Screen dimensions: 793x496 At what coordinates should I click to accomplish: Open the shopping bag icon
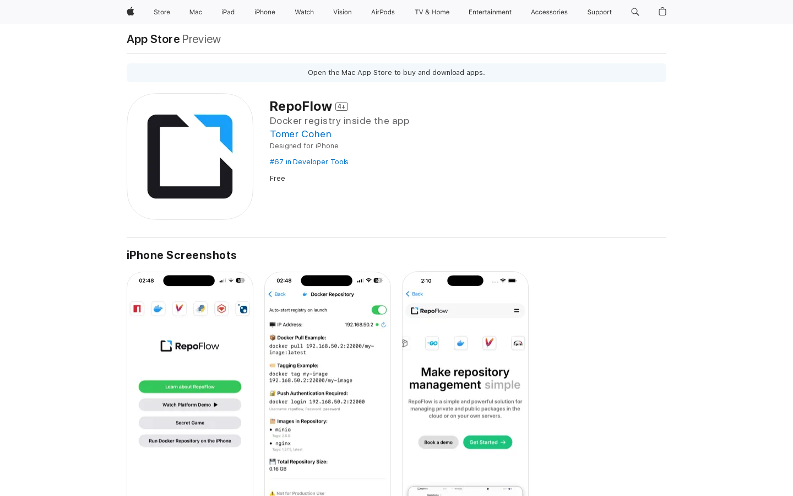coord(662,12)
